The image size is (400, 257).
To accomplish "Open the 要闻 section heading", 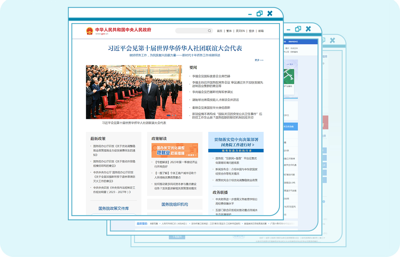I will (x=193, y=67).
